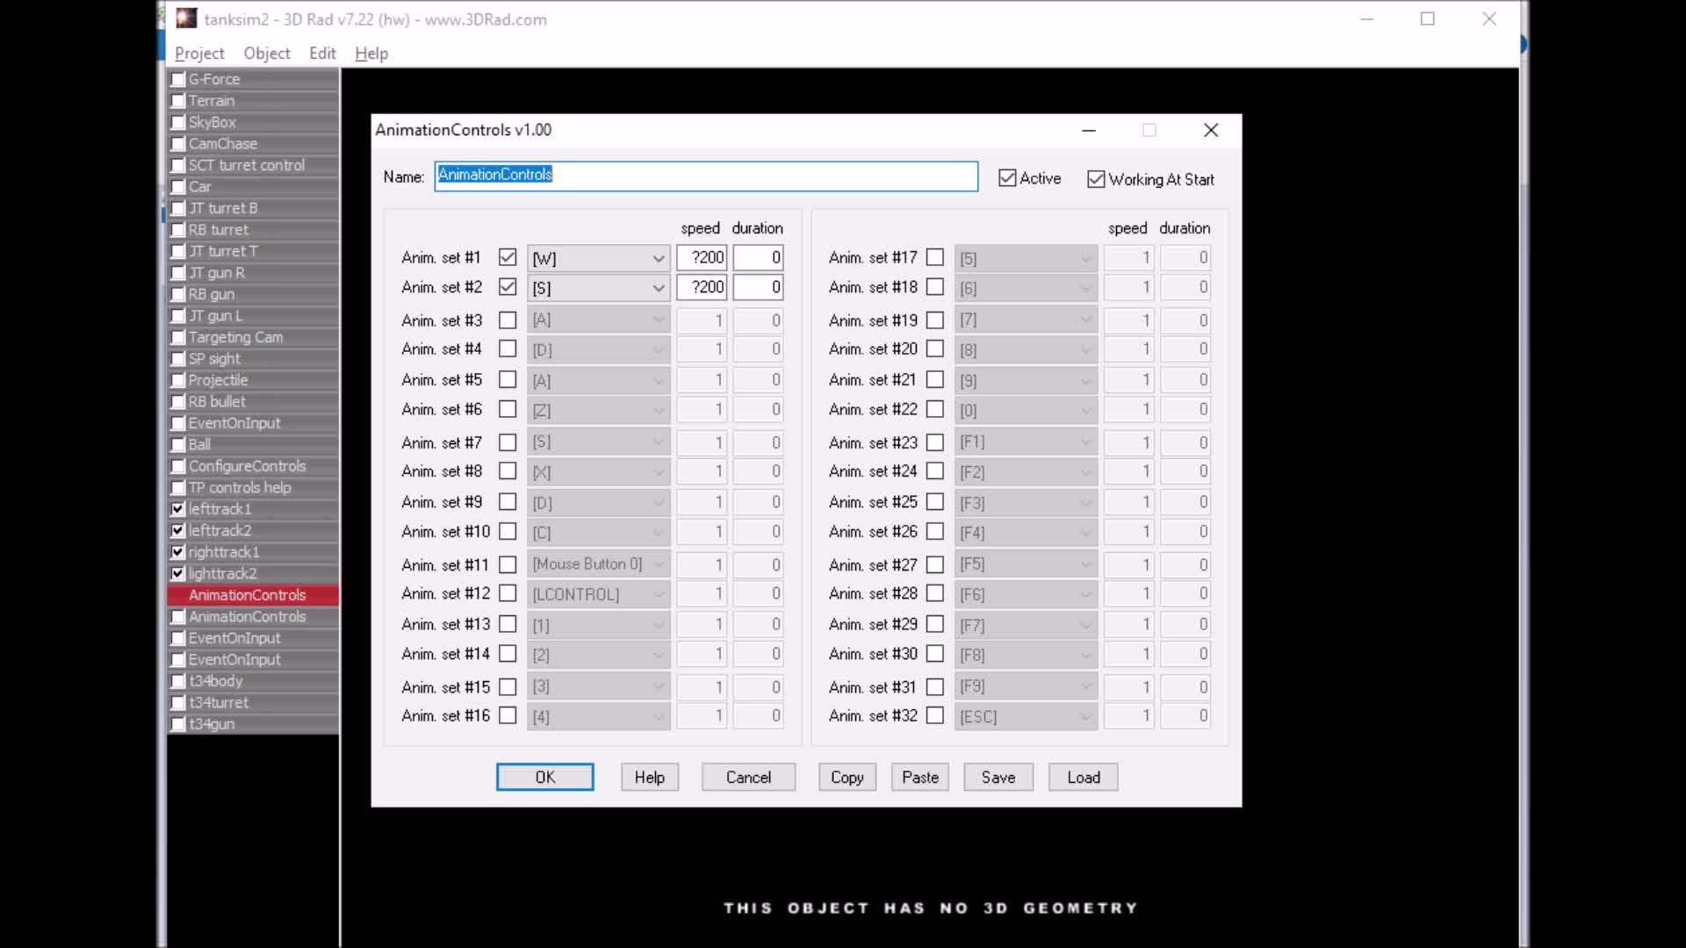Toggle visibility checkbox for lefttrack1 object
The width and height of the screenshot is (1686, 948).
178,509
